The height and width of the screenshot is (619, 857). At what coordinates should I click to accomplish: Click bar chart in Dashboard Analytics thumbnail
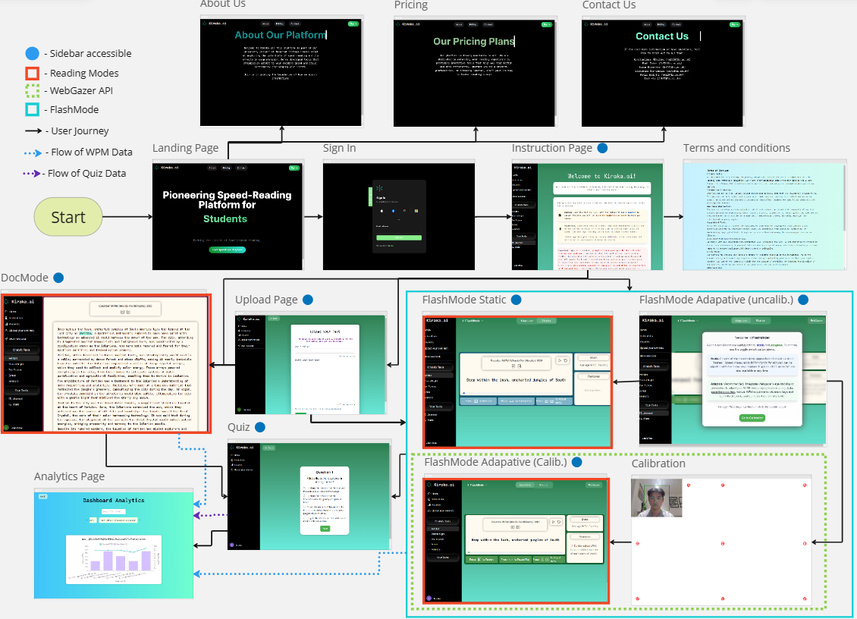pos(114,559)
